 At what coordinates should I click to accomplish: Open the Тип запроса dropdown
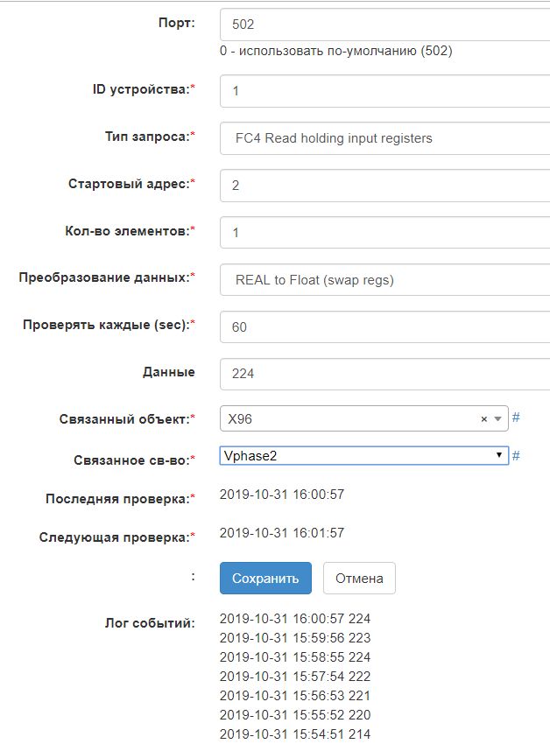coord(384,138)
